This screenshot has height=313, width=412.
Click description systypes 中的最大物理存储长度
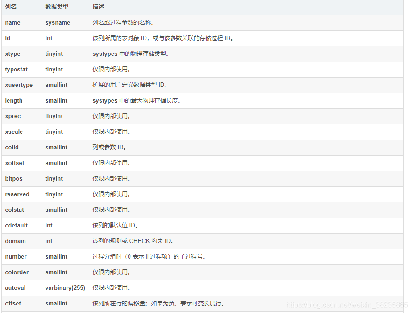coord(137,100)
